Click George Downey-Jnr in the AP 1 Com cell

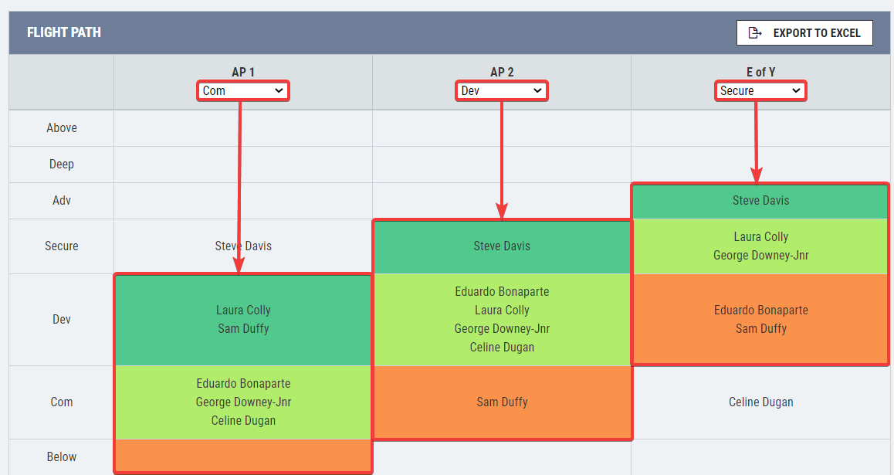click(243, 402)
